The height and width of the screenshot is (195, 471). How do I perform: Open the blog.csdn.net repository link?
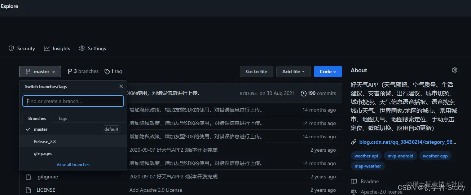pos(408,142)
